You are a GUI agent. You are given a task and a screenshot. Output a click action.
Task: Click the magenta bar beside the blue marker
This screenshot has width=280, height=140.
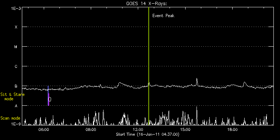49,100
